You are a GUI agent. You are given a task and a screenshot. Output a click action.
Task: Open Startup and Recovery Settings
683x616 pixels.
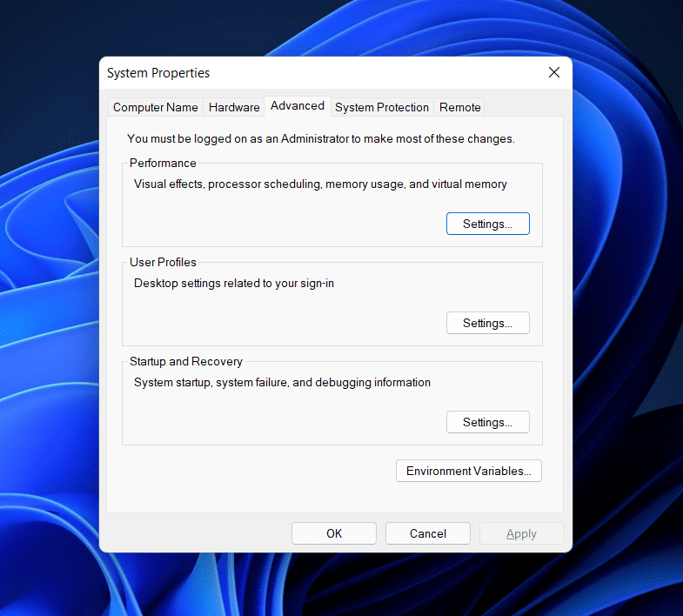tap(487, 422)
